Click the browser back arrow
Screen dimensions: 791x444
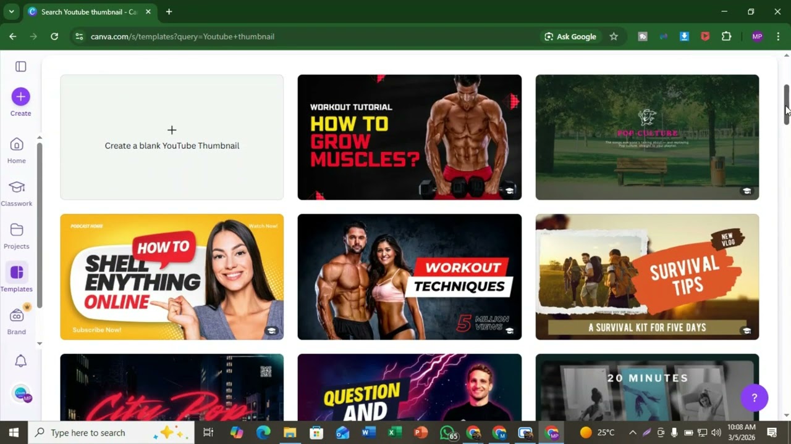click(x=13, y=36)
